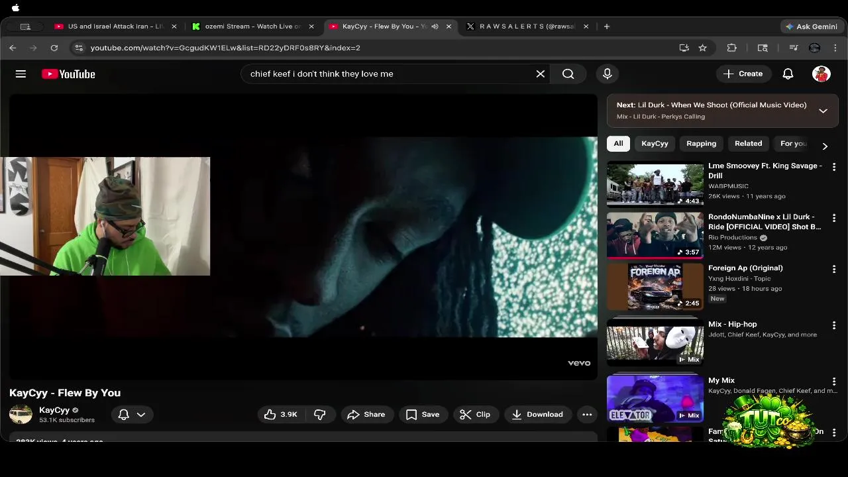Viewport: 848px width, 477px height.
Task: Open the browser extensions puzzle icon
Action: (732, 48)
